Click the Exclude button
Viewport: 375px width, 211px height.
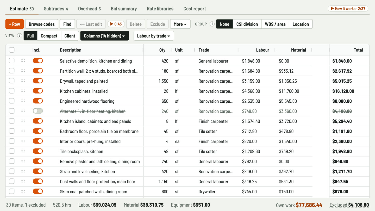[x=158, y=24]
